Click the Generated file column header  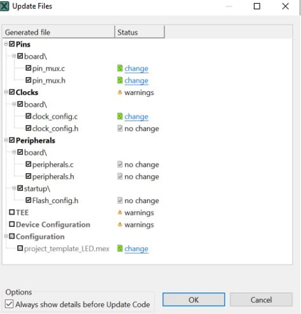click(x=59, y=32)
